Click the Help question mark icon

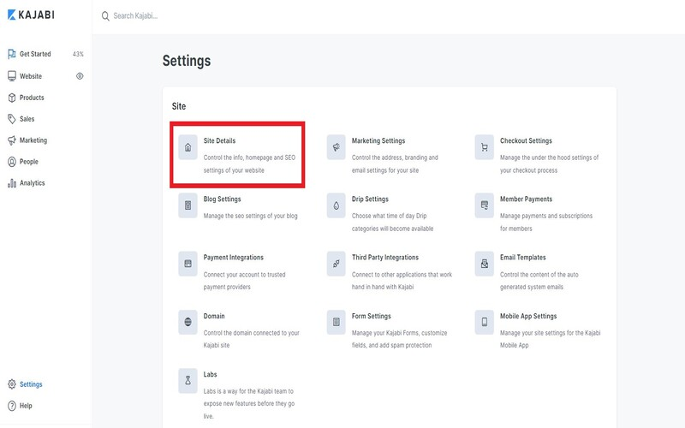point(12,406)
